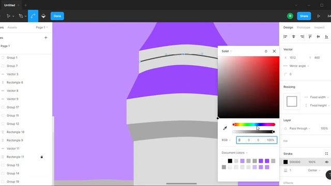Select the Group 14 layer

point(12,174)
